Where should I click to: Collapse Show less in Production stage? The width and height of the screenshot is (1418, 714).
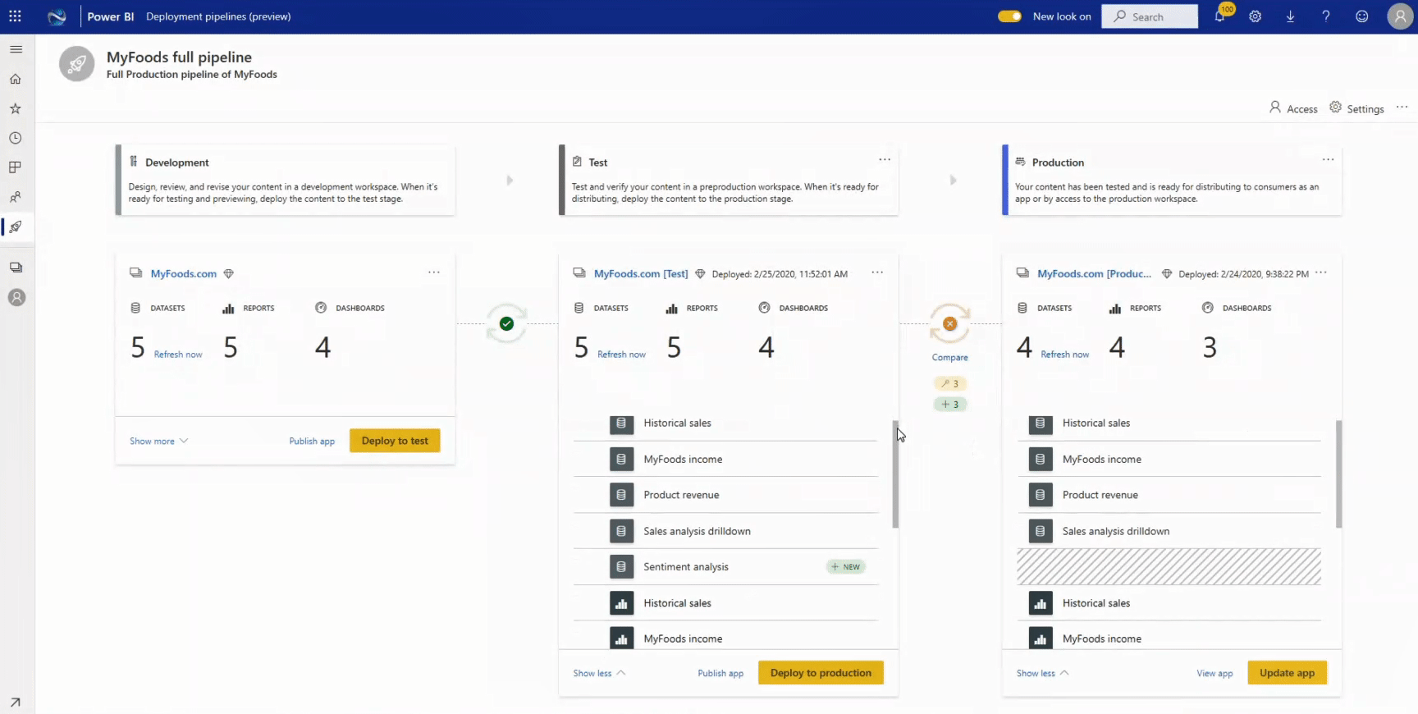click(x=1042, y=673)
